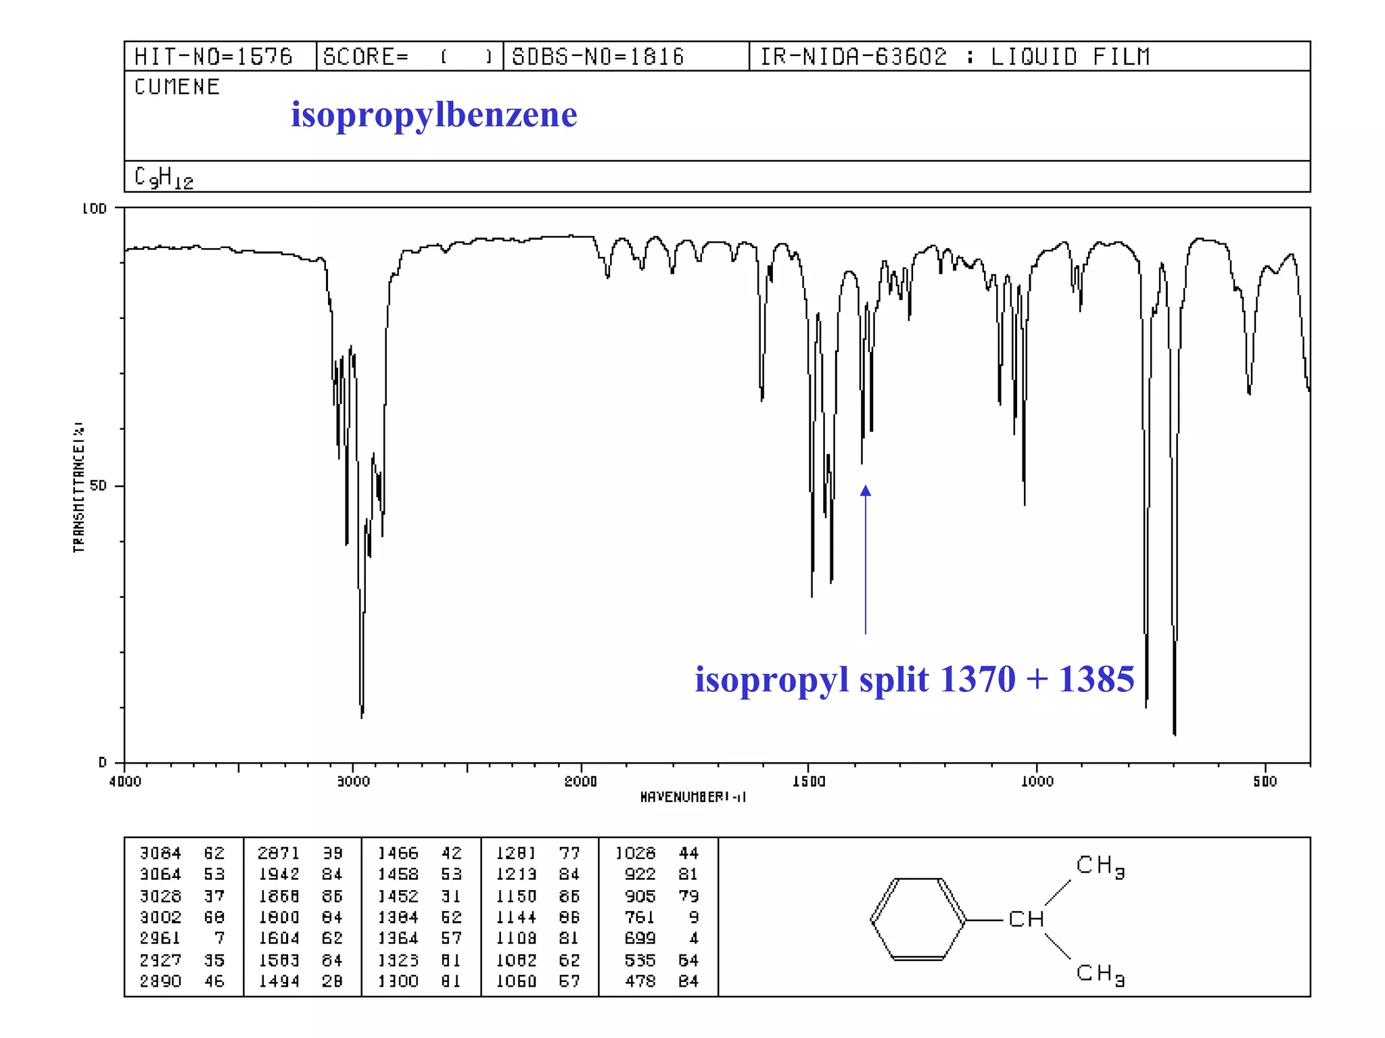Click the peak table entry 1082
1385x1038 pixels.
(516, 960)
